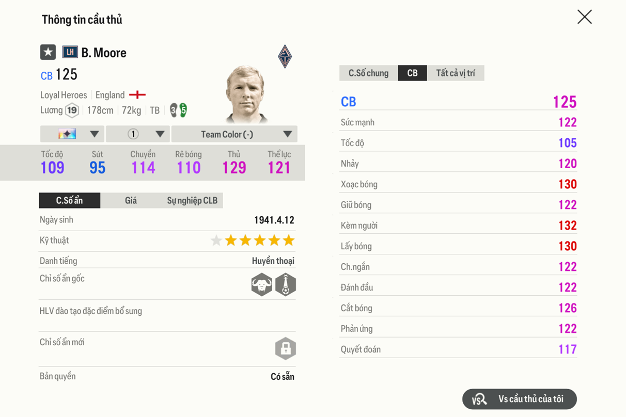Click the grey boots icon

click(x=173, y=110)
